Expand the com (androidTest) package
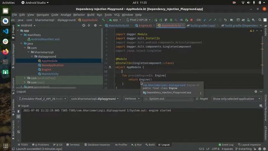 pyautogui.click(x=25, y=78)
